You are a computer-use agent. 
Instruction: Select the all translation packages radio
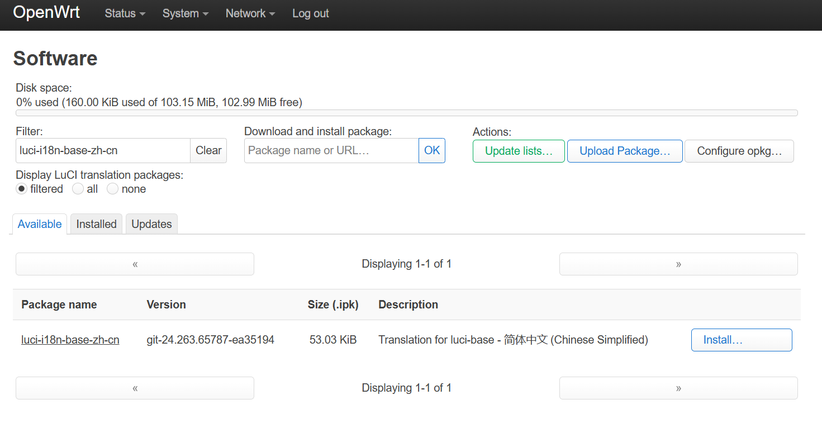point(78,189)
